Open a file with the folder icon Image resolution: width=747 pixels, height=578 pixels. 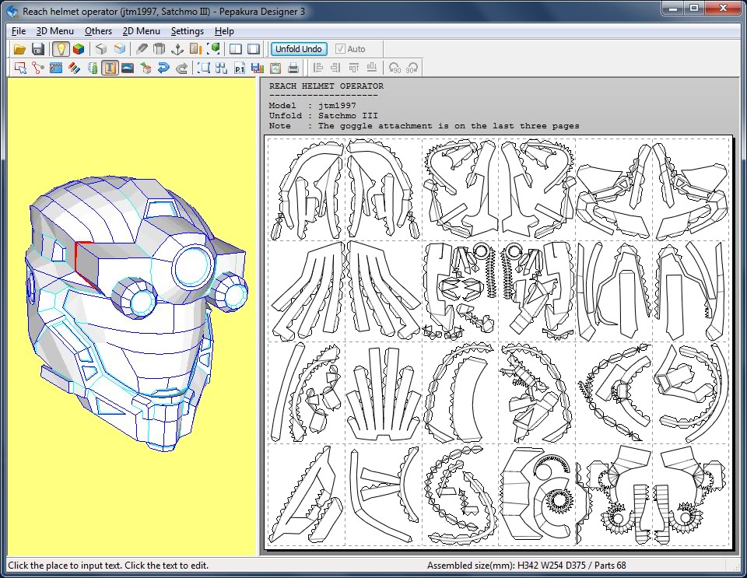pos(20,49)
